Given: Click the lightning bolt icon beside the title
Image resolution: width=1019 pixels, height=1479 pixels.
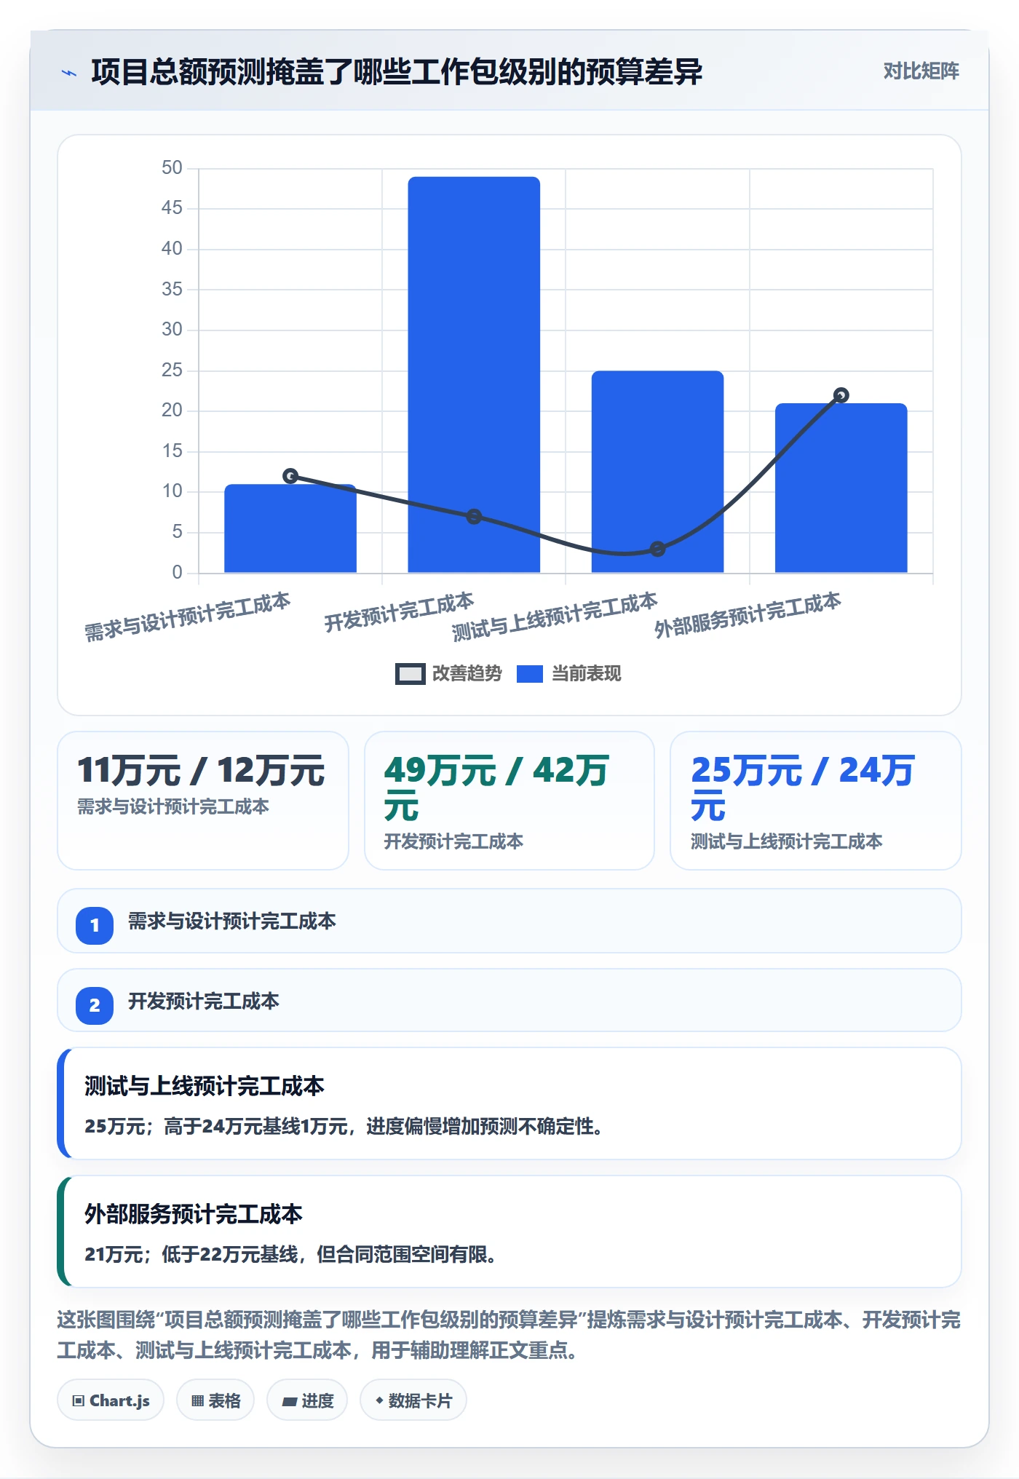Looking at the screenshot, I should click(x=69, y=72).
